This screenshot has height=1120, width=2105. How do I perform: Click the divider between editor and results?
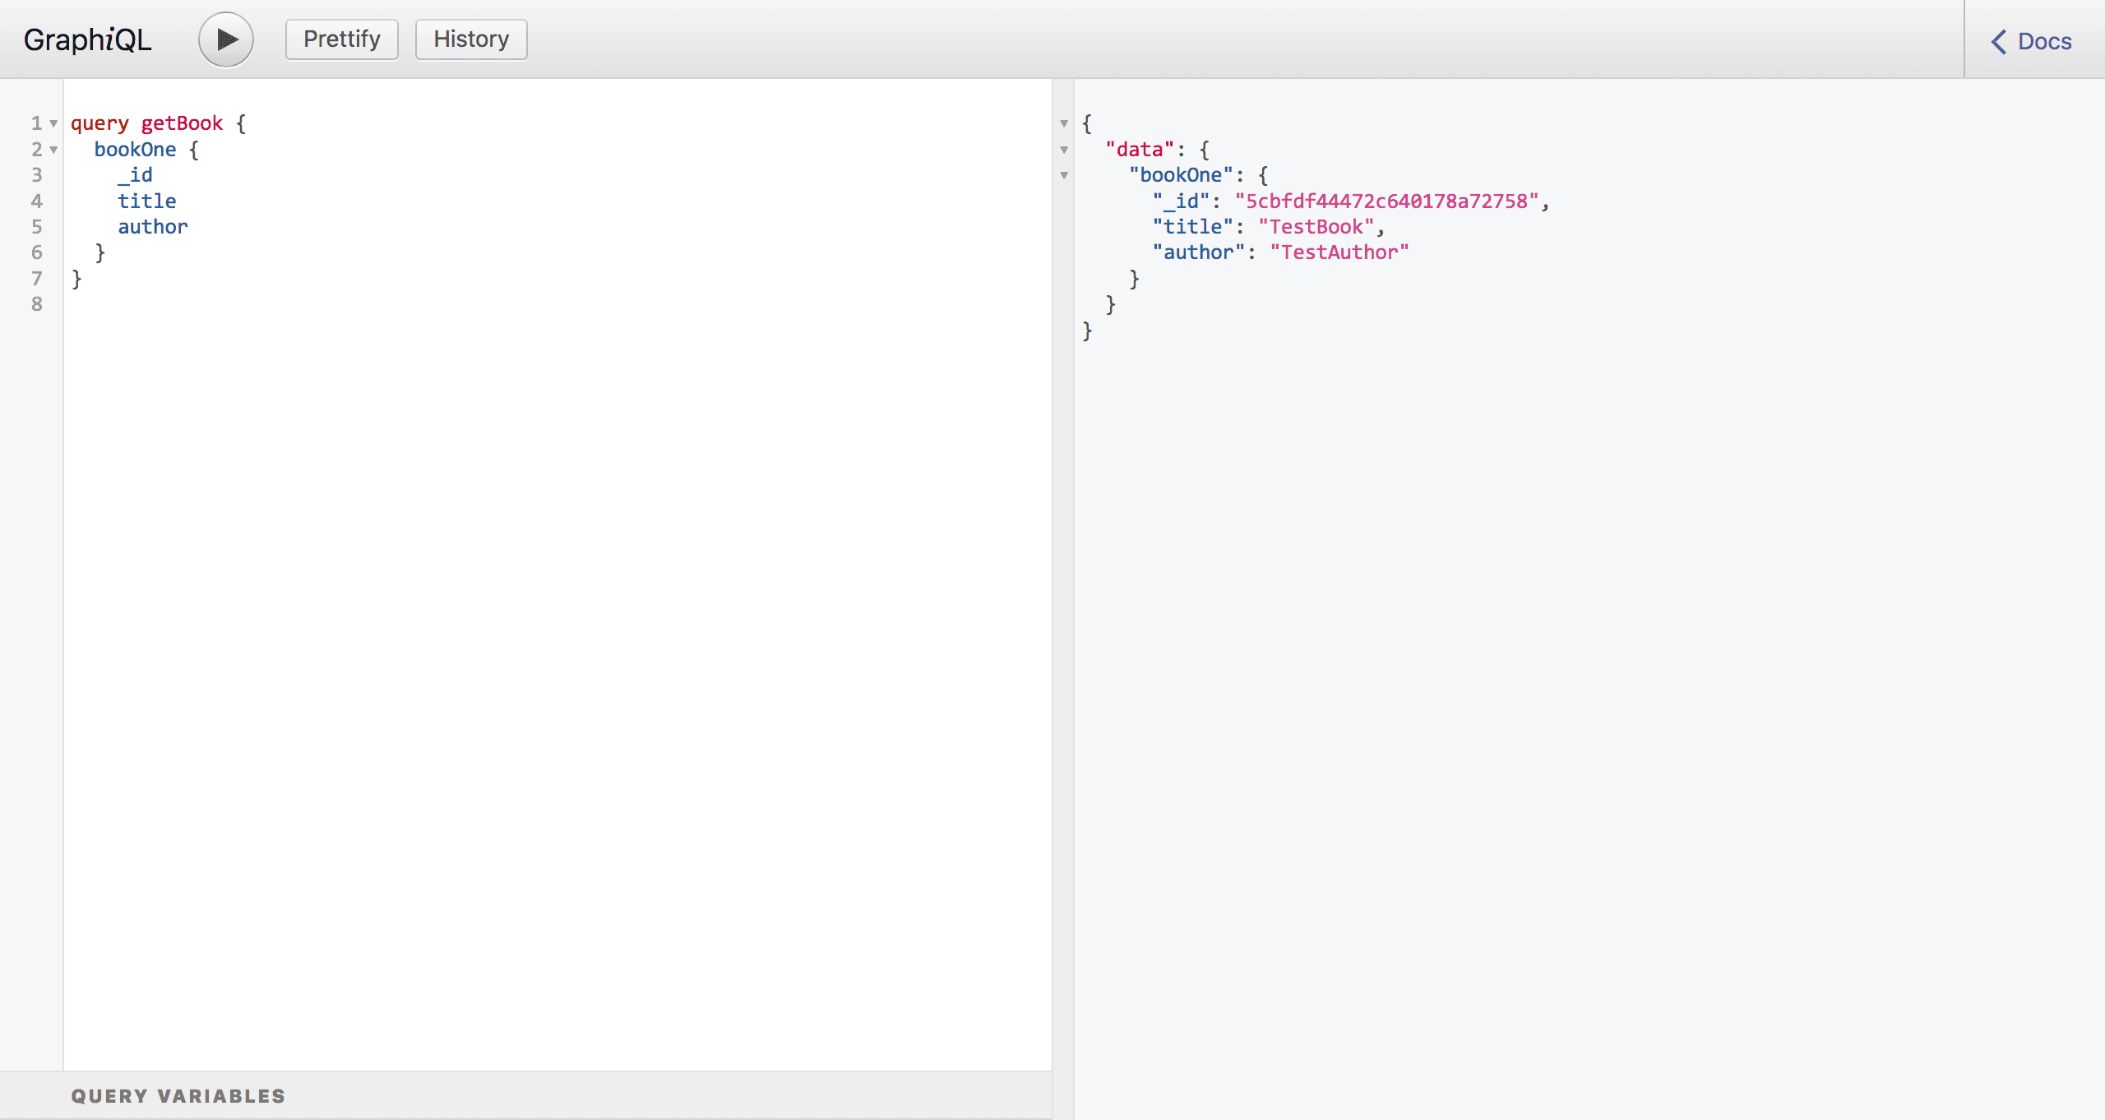coord(1062,576)
